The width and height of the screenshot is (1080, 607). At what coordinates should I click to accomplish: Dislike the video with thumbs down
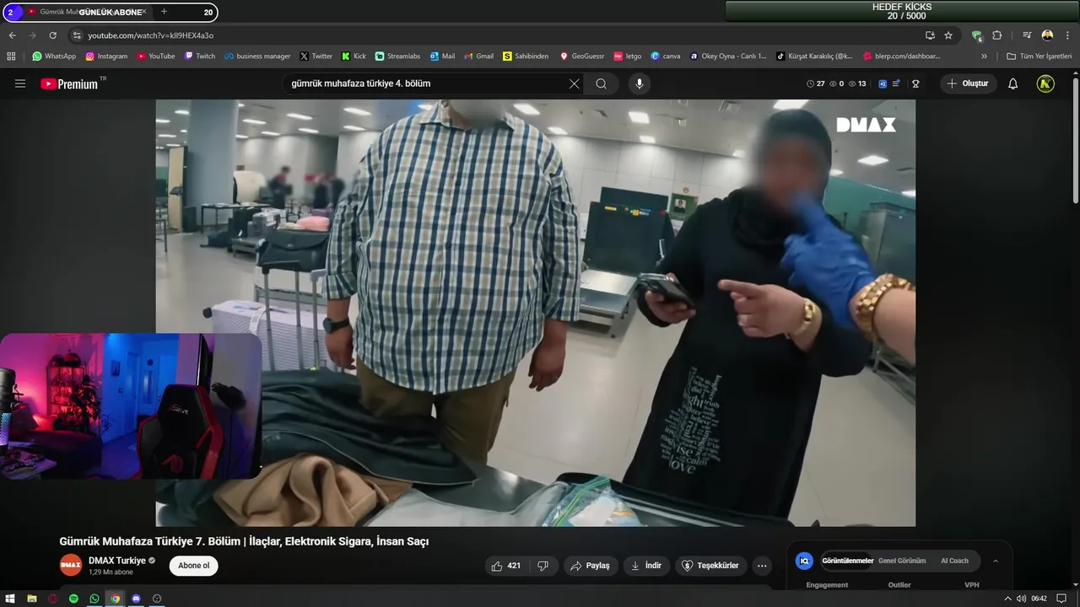(x=543, y=566)
